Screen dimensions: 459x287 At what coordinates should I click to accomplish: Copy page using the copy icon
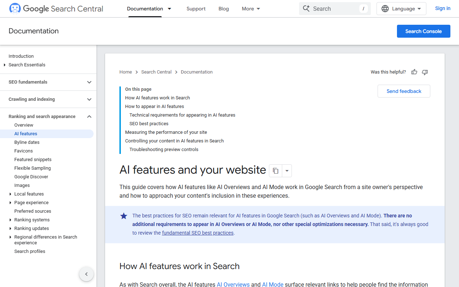(275, 171)
